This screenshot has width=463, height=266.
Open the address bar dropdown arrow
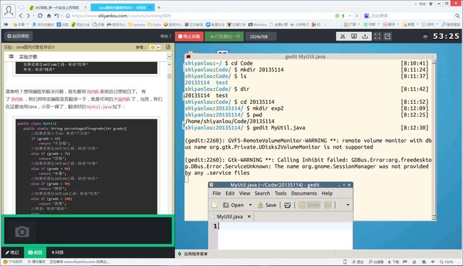point(350,16)
